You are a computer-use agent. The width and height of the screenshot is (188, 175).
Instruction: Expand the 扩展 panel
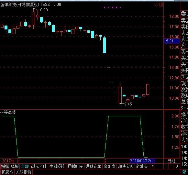pos(7,172)
